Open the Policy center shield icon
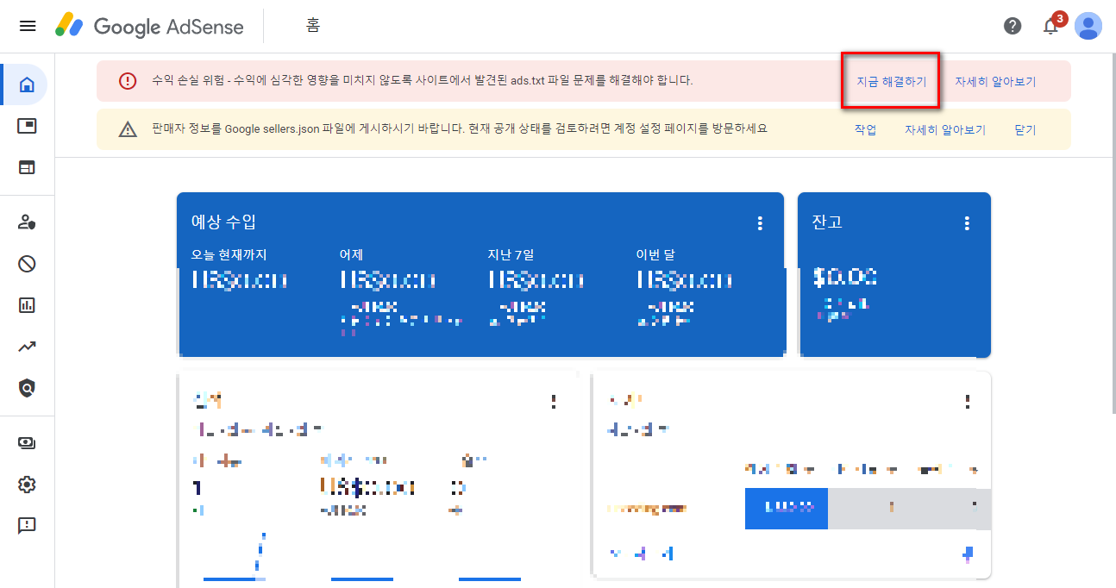 [x=26, y=388]
